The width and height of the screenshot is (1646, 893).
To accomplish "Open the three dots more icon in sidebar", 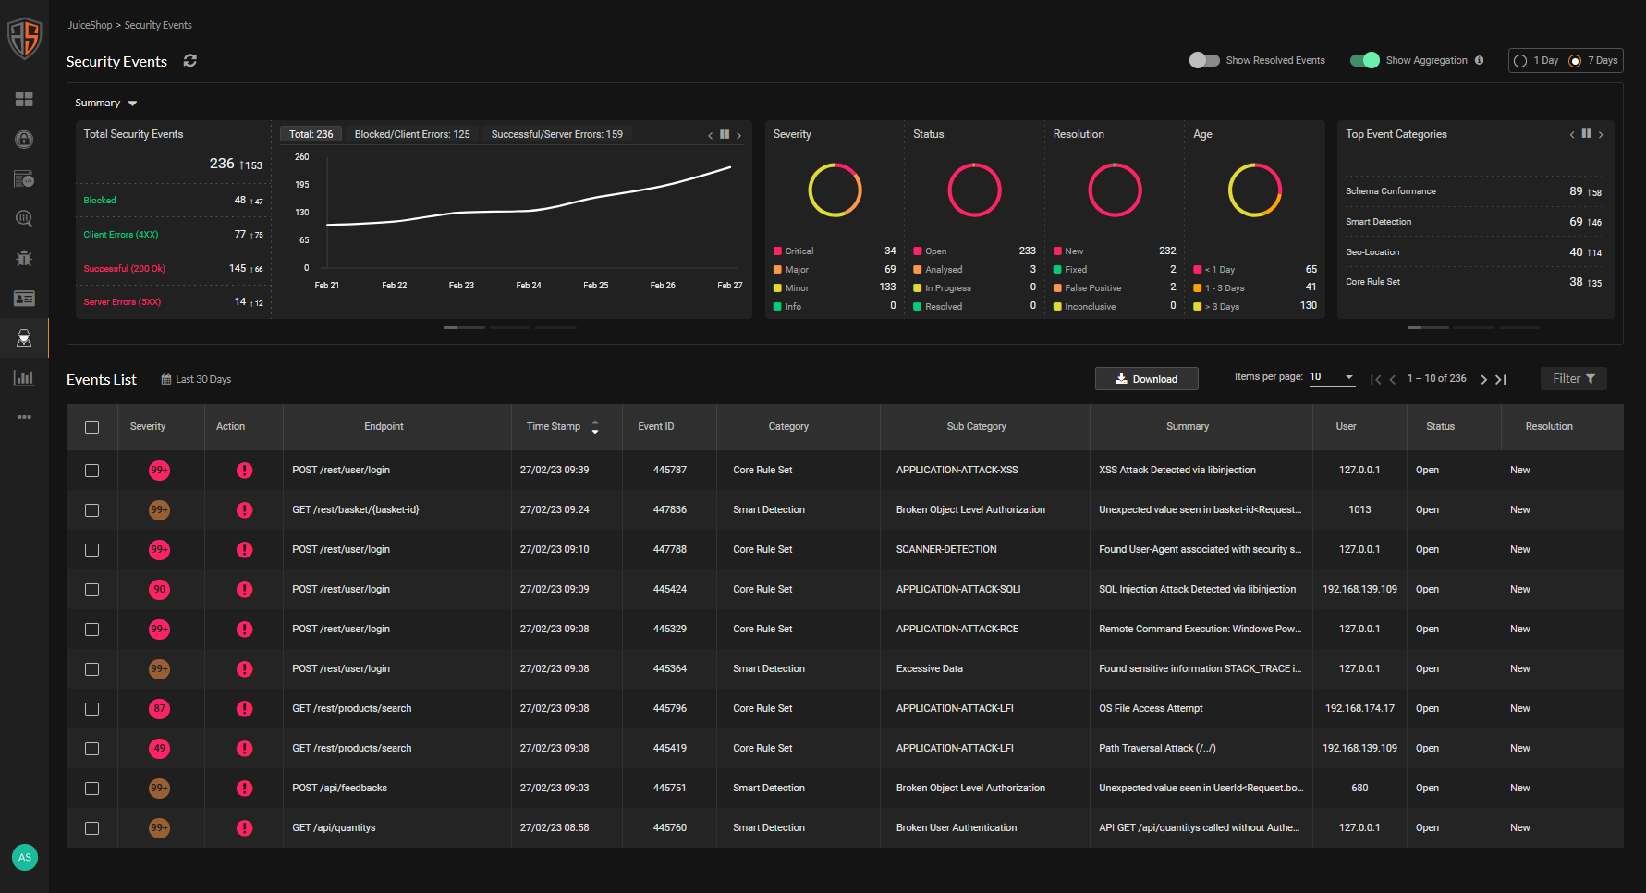I will click(x=24, y=417).
